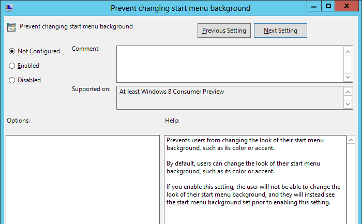The width and height of the screenshot is (362, 224).
Task: Close the policy setting dialog
Action: 348,6
